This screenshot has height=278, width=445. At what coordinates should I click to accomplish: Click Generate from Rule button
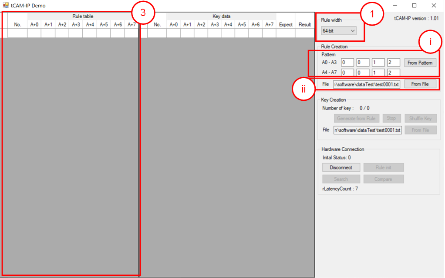click(357, 118)
